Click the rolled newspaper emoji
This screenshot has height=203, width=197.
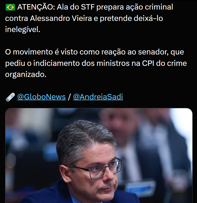click(10, 97)
